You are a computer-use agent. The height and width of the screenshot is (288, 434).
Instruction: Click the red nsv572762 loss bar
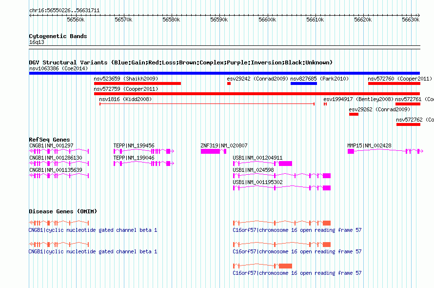point(408,124)
